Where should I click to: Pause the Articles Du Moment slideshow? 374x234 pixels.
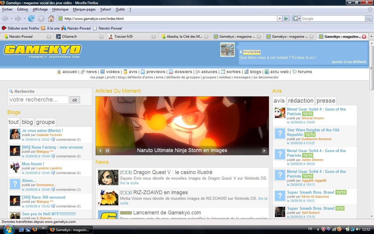click(107, 151)
